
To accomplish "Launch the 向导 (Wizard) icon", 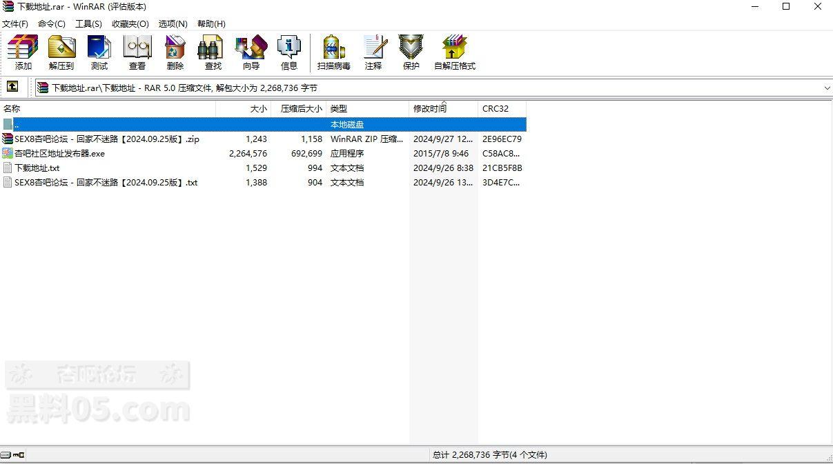I will [x=251, y=53].
